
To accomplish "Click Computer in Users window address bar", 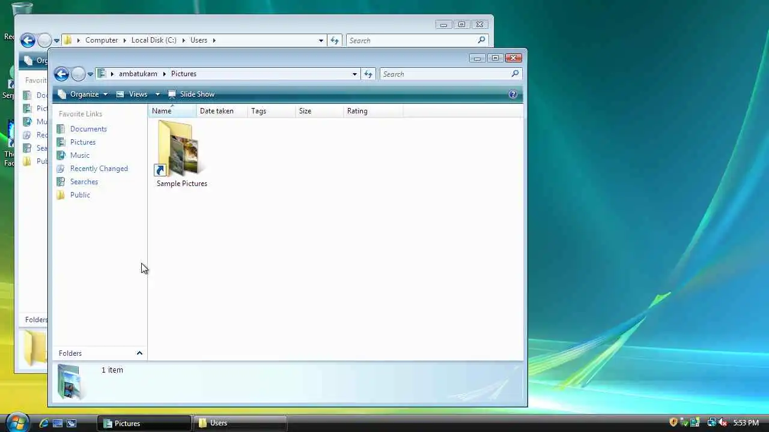I will (x=102, y=40).
